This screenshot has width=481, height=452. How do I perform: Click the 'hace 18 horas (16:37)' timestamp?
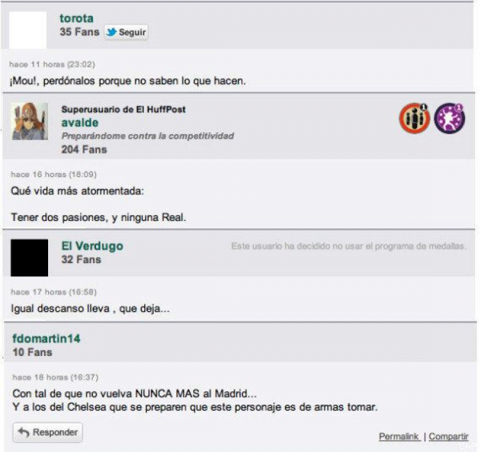(55, 377)
